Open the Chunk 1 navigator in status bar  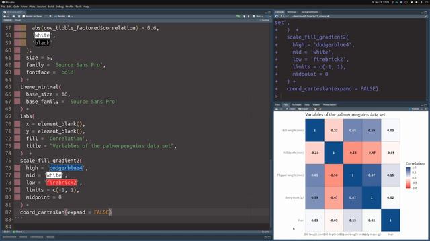click(19, 232)
